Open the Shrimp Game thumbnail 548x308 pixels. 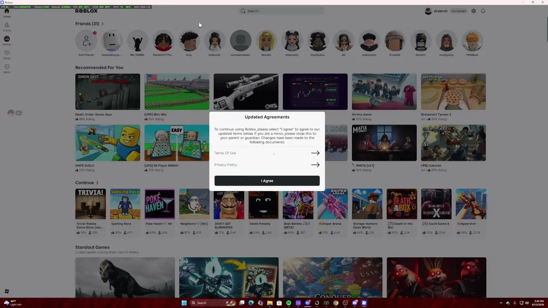[384, 92]
